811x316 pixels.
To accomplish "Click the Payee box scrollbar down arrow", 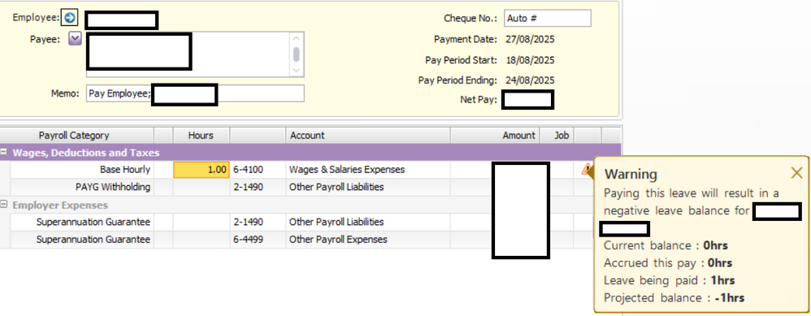I will click(297, 70).
